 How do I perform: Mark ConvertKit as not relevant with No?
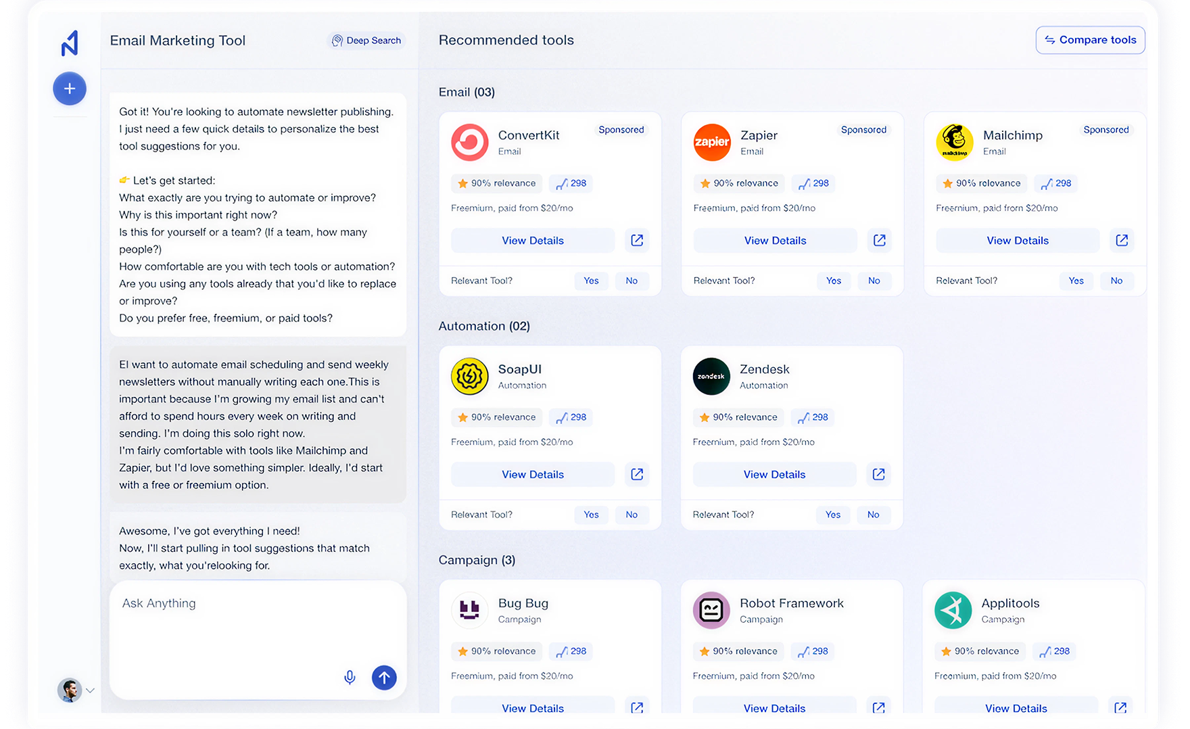(x=632, y=281)
